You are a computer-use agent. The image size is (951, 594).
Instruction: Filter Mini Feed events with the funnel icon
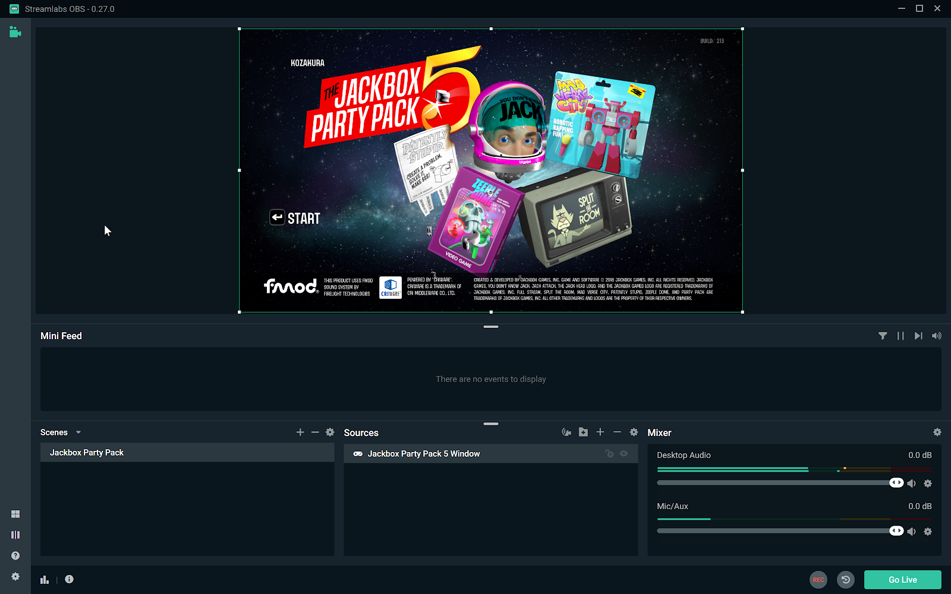883,336
